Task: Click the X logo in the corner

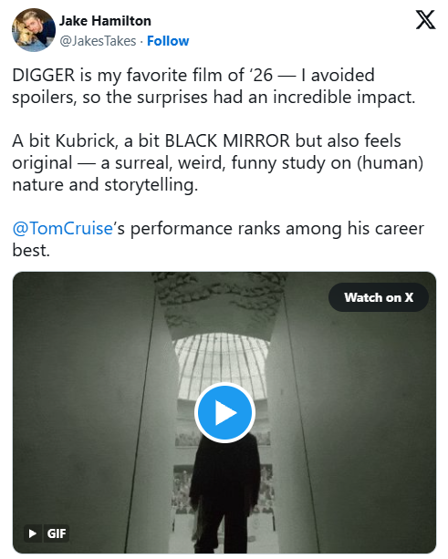Action: (425, 20)
